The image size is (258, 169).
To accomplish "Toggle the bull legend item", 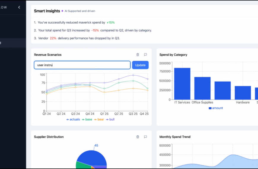I will point(110,119).
